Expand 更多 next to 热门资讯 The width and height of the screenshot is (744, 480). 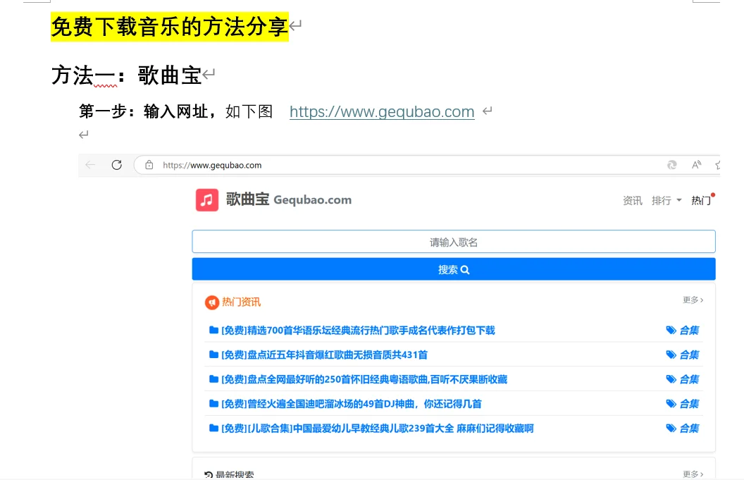691,300
